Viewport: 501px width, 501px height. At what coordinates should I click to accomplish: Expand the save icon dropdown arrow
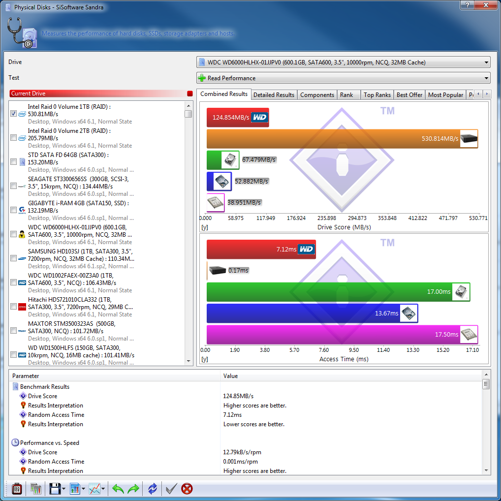[x=63, y=489]
